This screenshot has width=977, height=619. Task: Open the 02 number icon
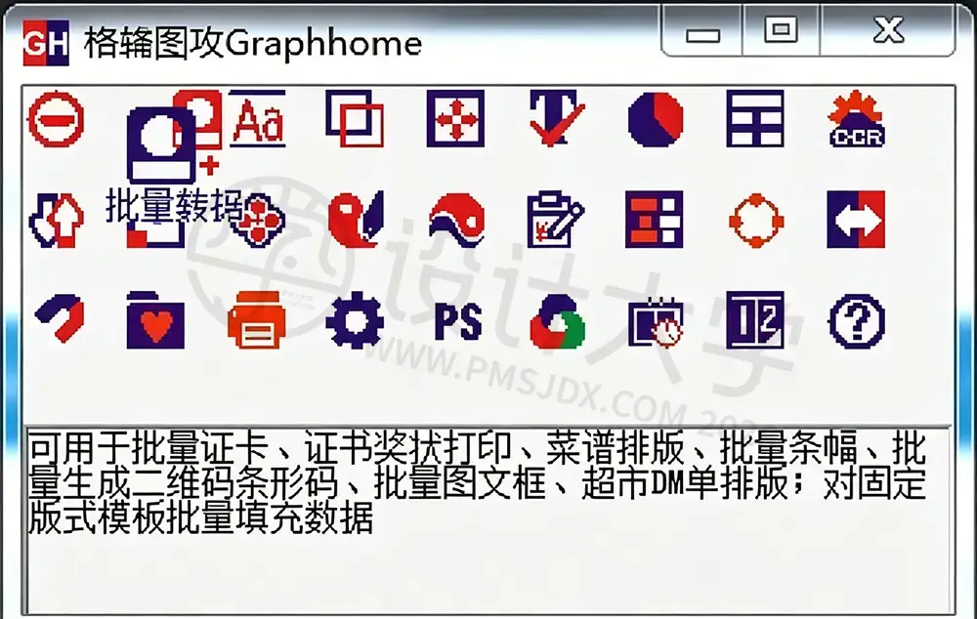click(x=755, y=319)
